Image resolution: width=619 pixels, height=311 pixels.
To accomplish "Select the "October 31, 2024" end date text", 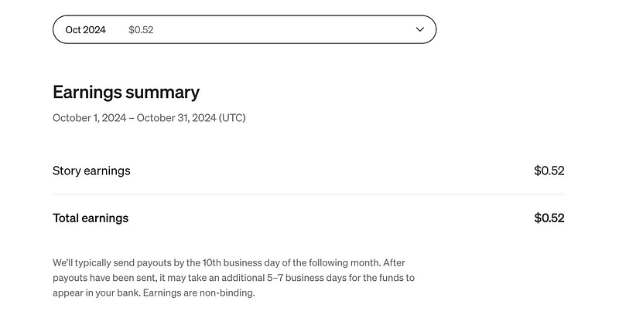I will (x=176, y=118).
